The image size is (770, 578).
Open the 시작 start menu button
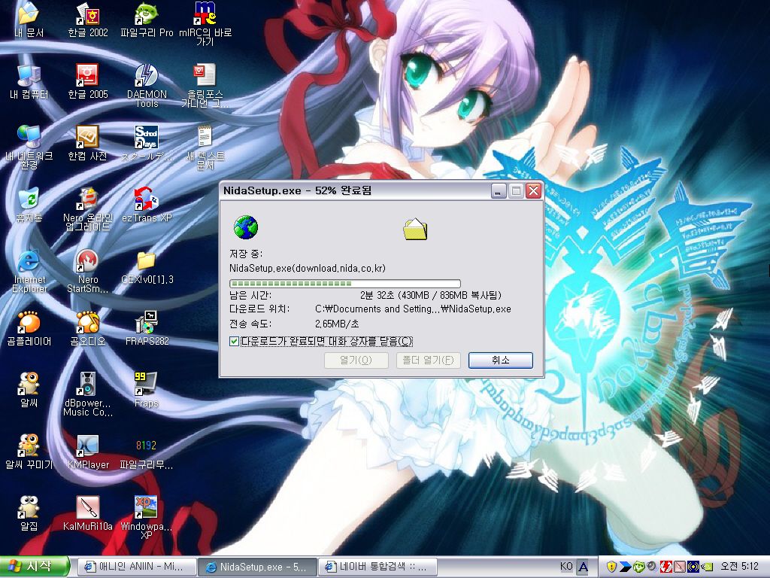point(35,567)
